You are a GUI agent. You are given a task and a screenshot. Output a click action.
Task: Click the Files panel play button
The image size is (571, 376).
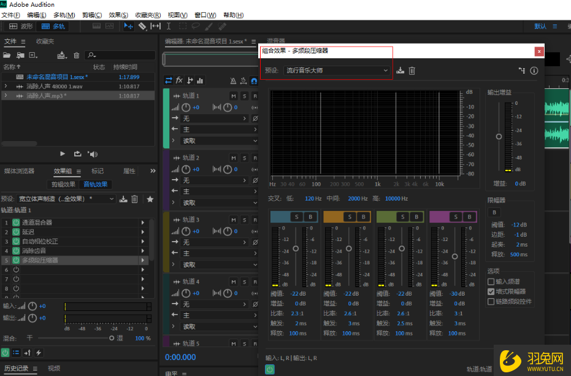(63, 154)
